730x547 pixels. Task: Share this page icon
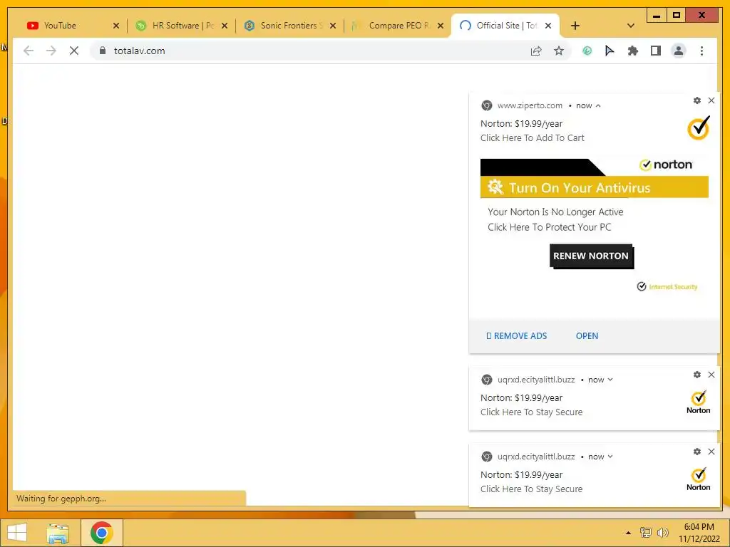(536, 51)
